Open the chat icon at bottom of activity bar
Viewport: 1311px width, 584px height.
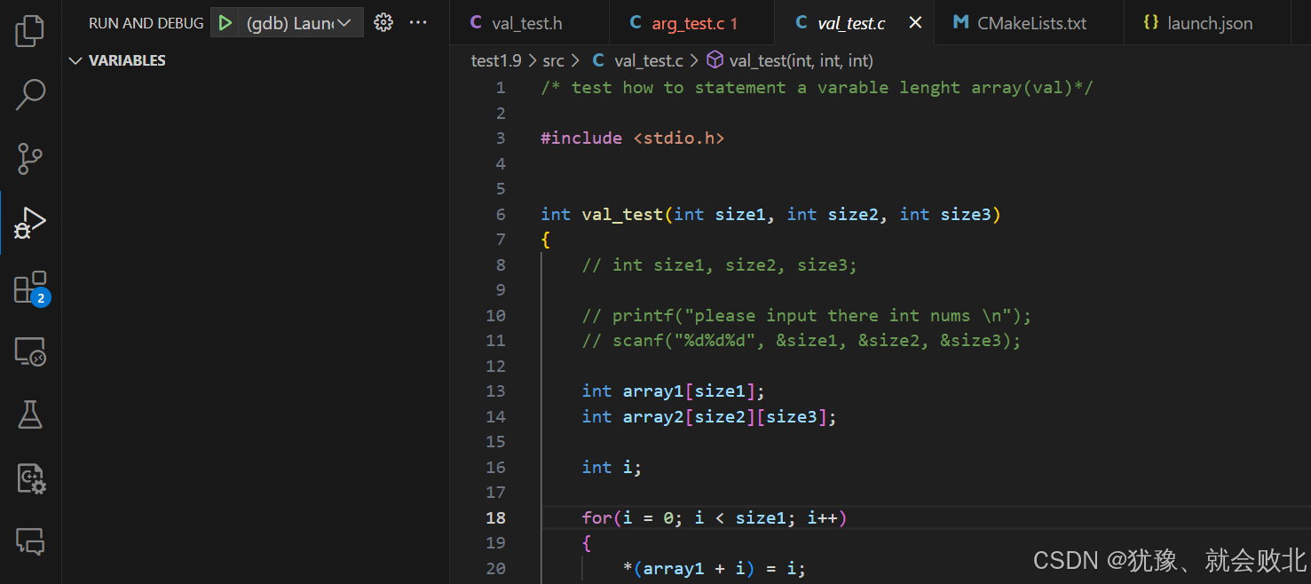[30, 541]
